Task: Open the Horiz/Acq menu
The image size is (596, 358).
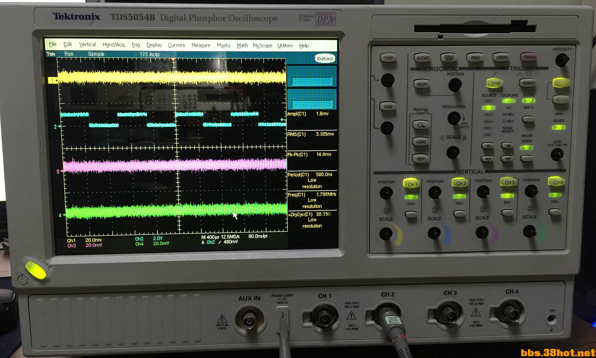Action: click(113, 45)
